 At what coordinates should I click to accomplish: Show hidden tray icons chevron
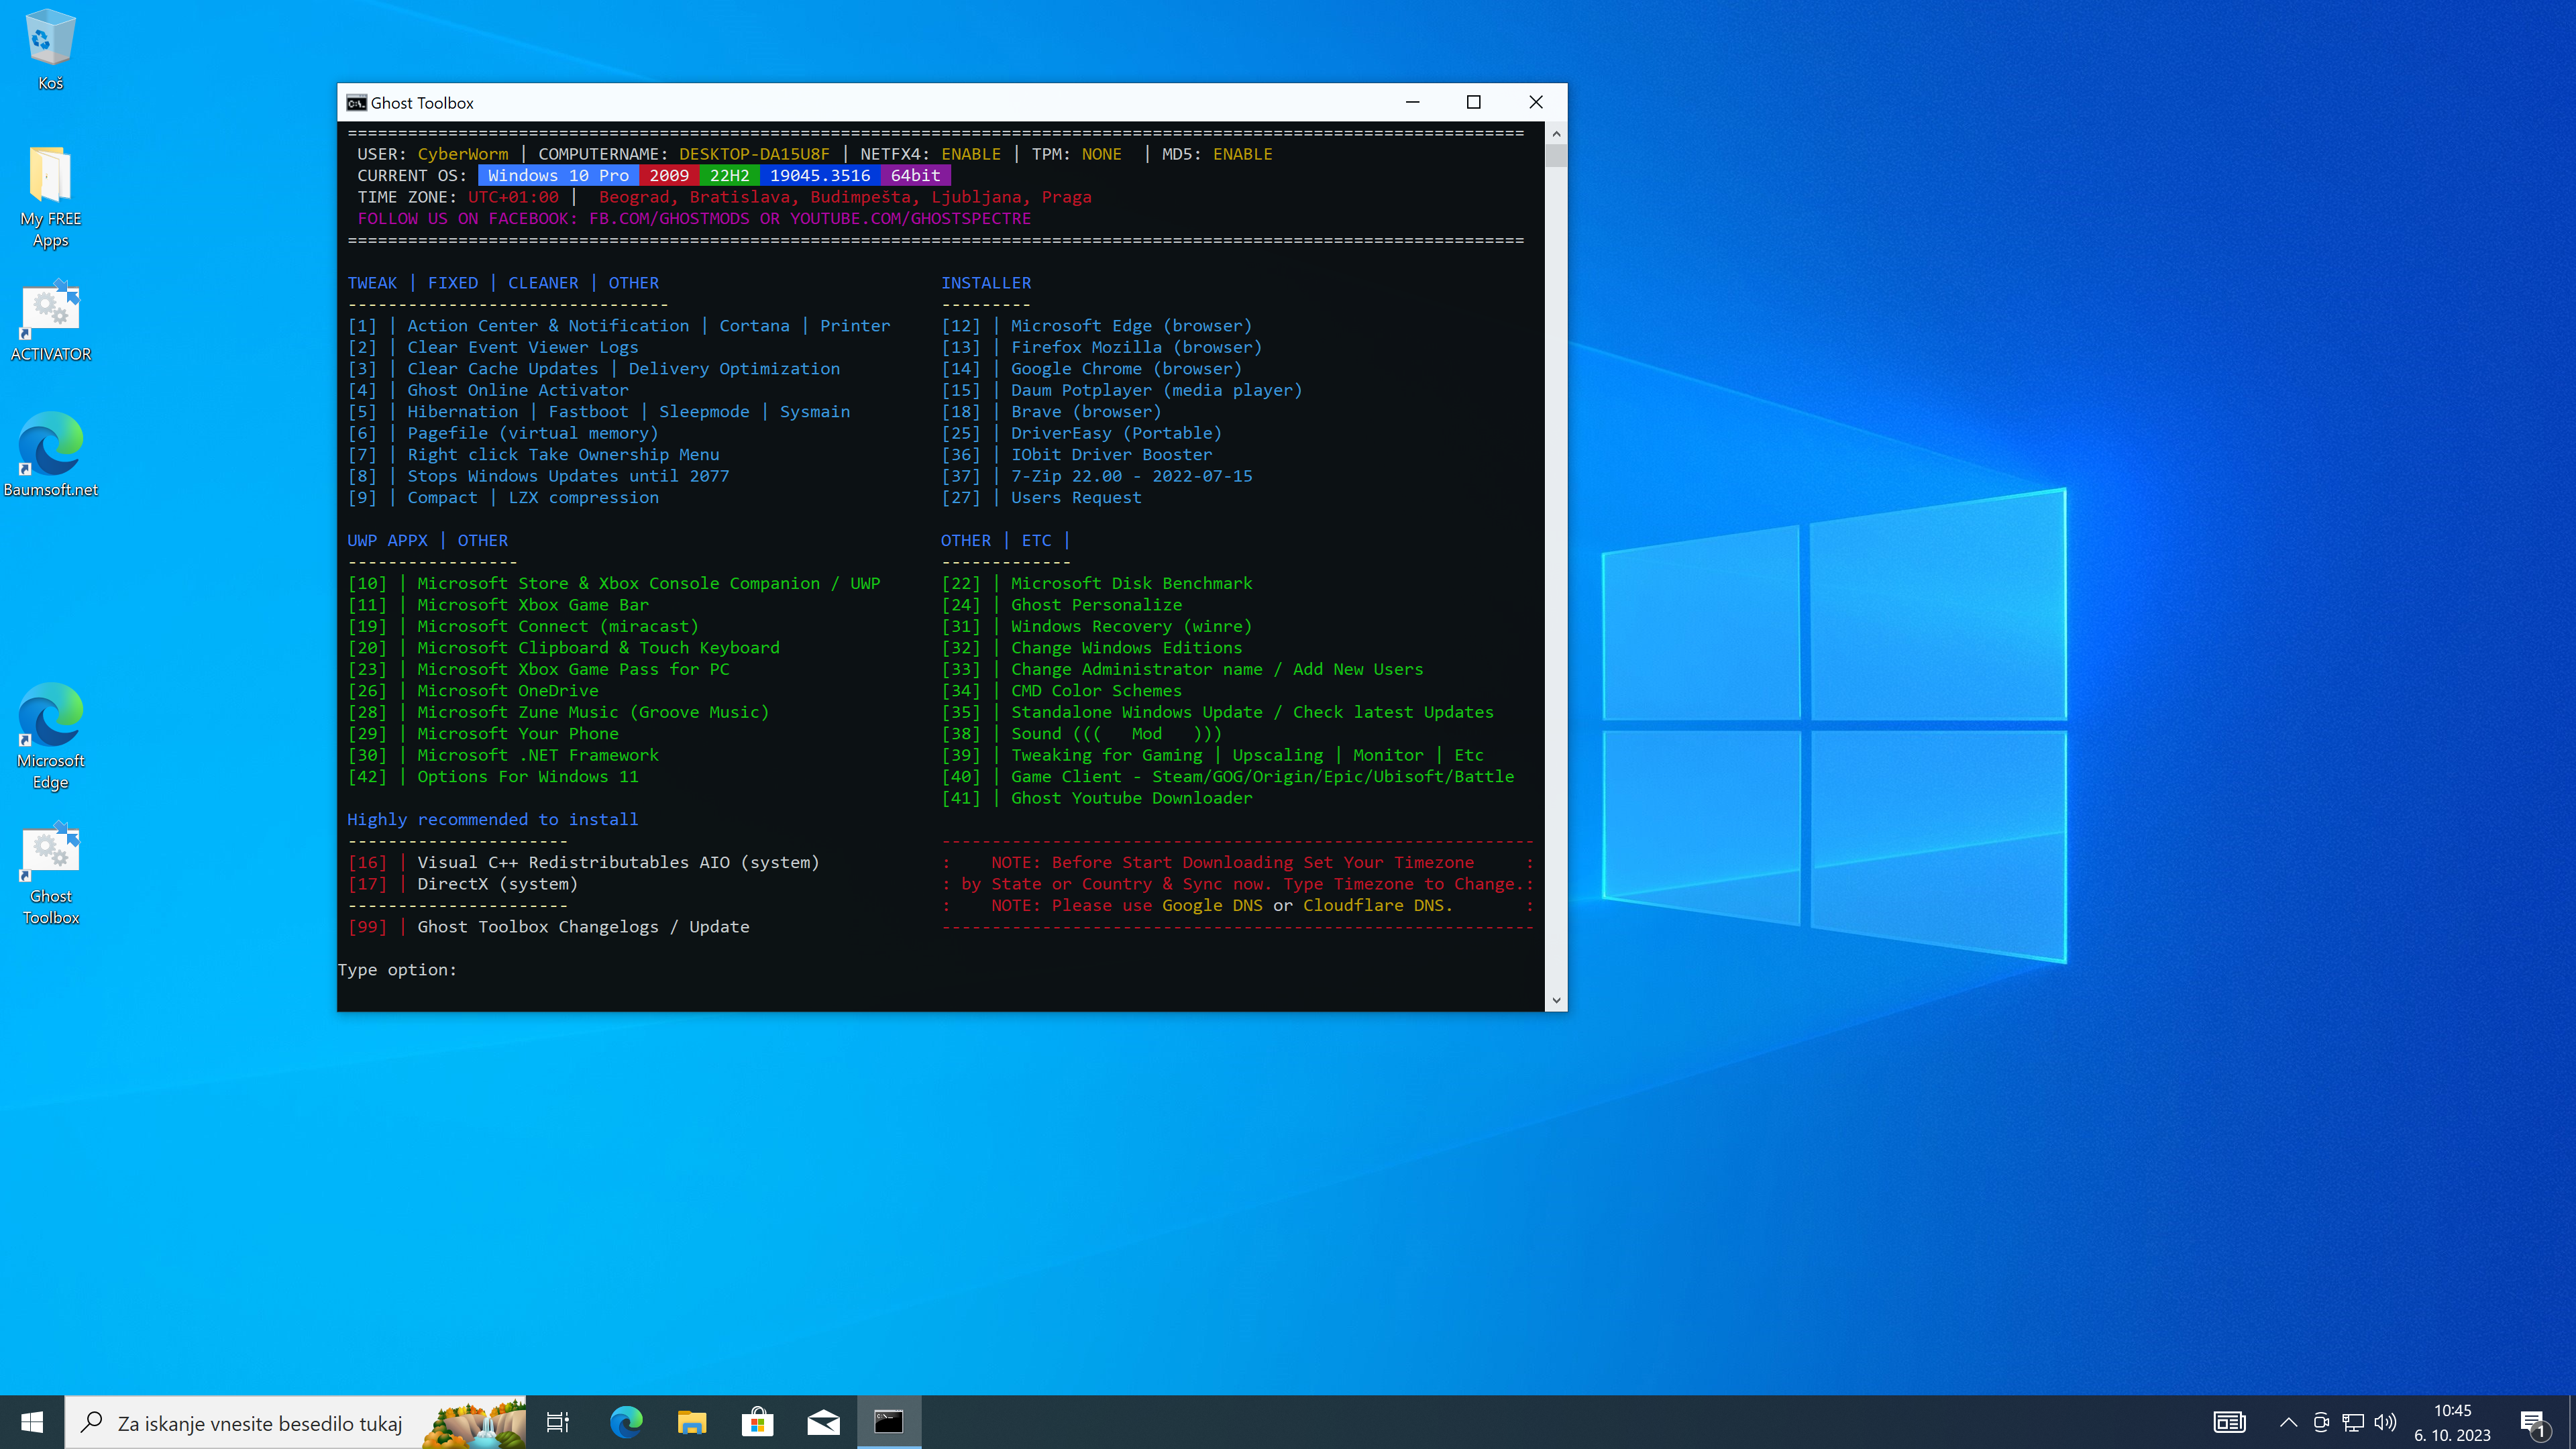coord(2288,1422)
